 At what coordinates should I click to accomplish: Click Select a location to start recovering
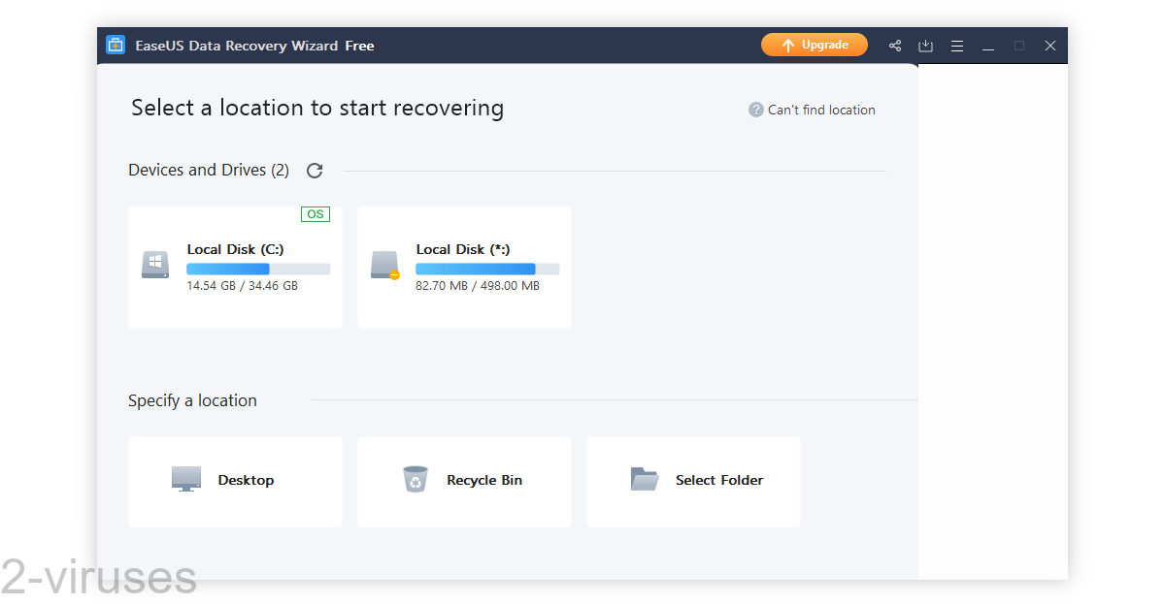[x=317, y=108]
